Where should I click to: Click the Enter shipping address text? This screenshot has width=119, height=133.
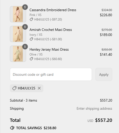(94, 108)
